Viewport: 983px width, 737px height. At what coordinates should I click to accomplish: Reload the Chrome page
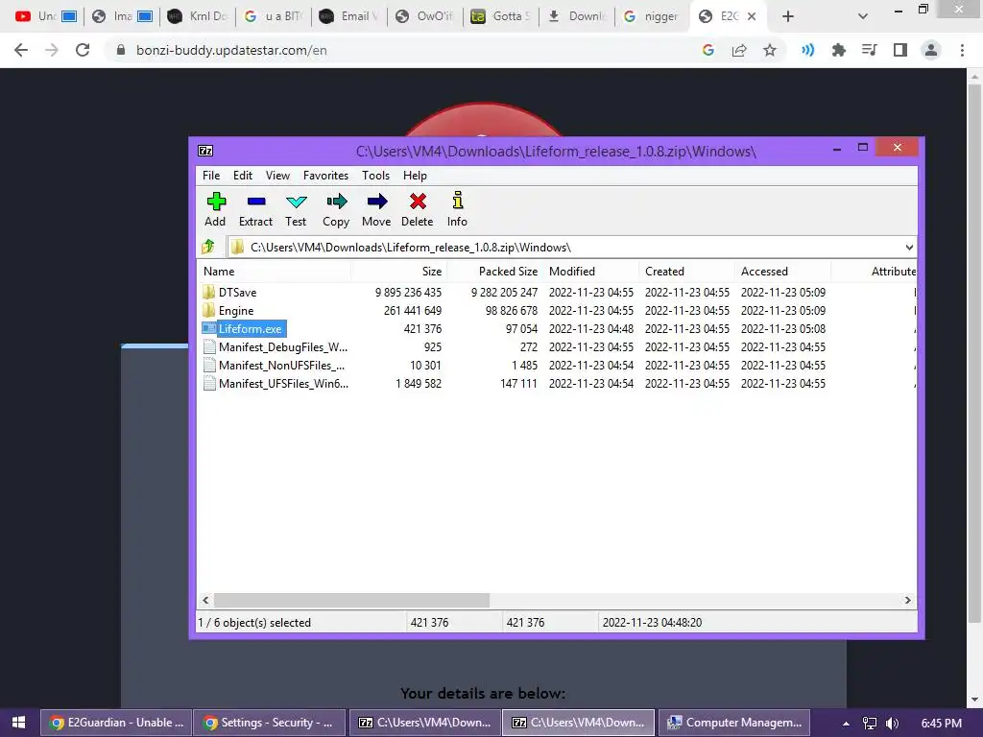(x=83, y=50)
